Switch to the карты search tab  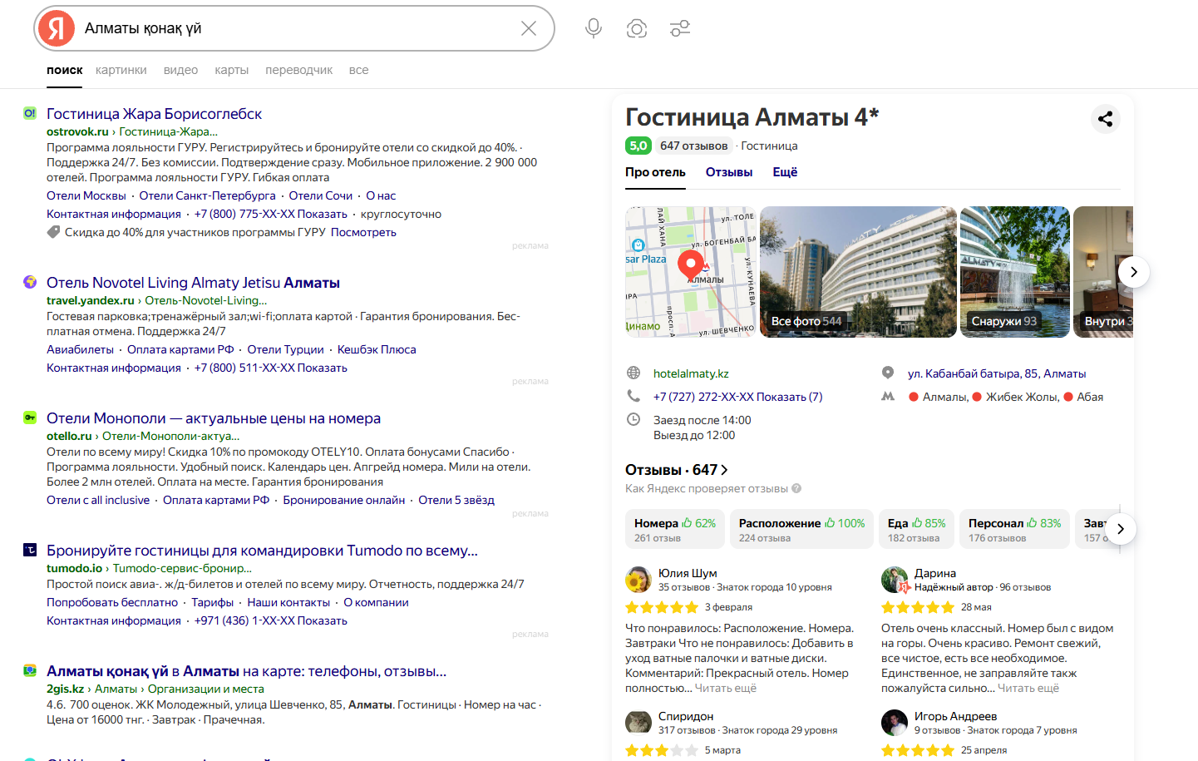232,70
